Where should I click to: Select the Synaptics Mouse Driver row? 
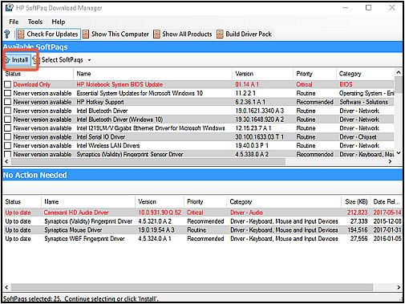click(203, 230)
